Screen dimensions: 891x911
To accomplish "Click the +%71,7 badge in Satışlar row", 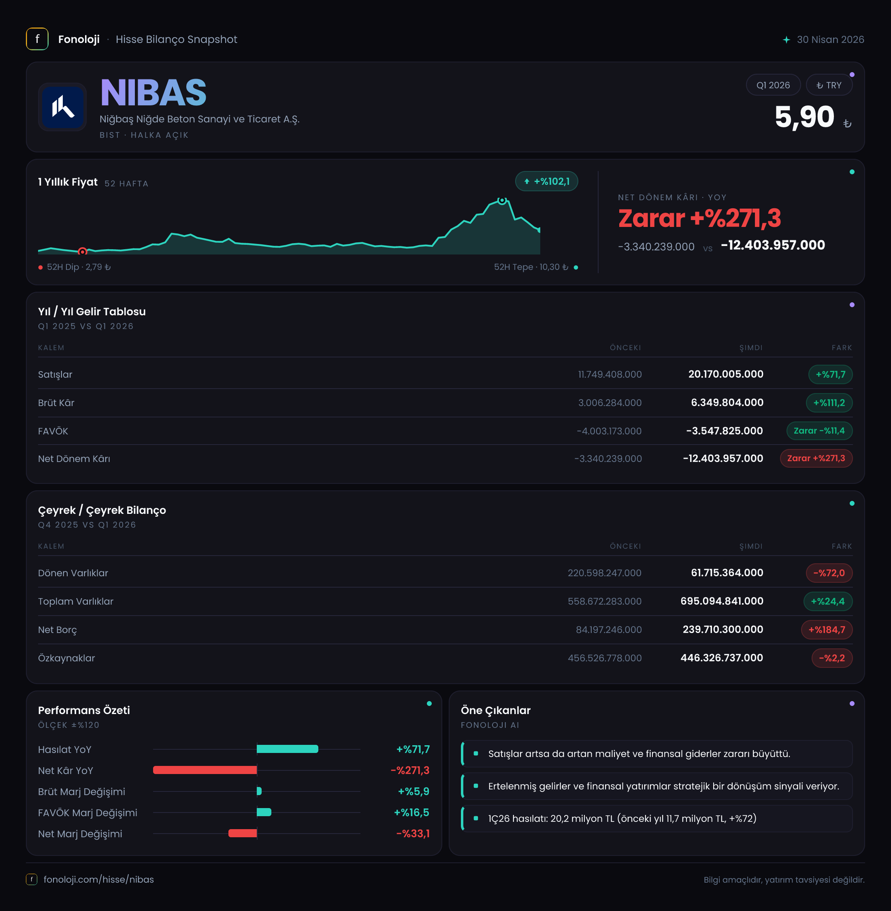I will tap(830, 374).
